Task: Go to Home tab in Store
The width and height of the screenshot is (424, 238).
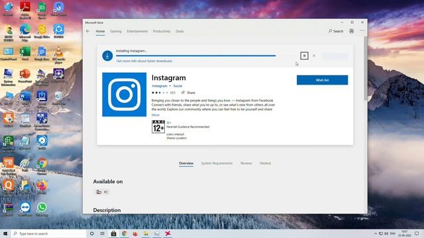Action: click(100, 31)
